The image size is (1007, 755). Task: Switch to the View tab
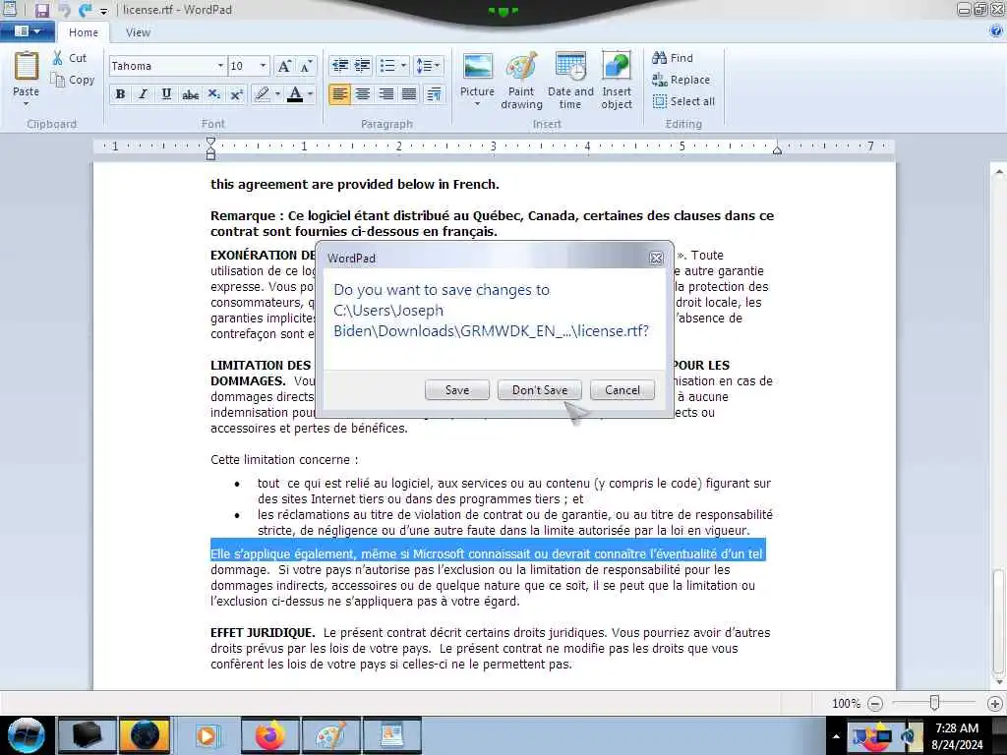pyautogui.click(x=138, y=32)
